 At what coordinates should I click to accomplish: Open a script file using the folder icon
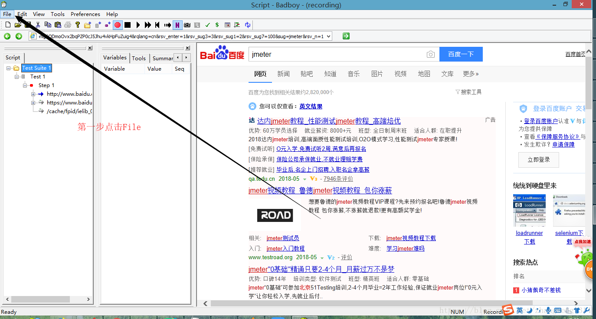tap(18, 25)
